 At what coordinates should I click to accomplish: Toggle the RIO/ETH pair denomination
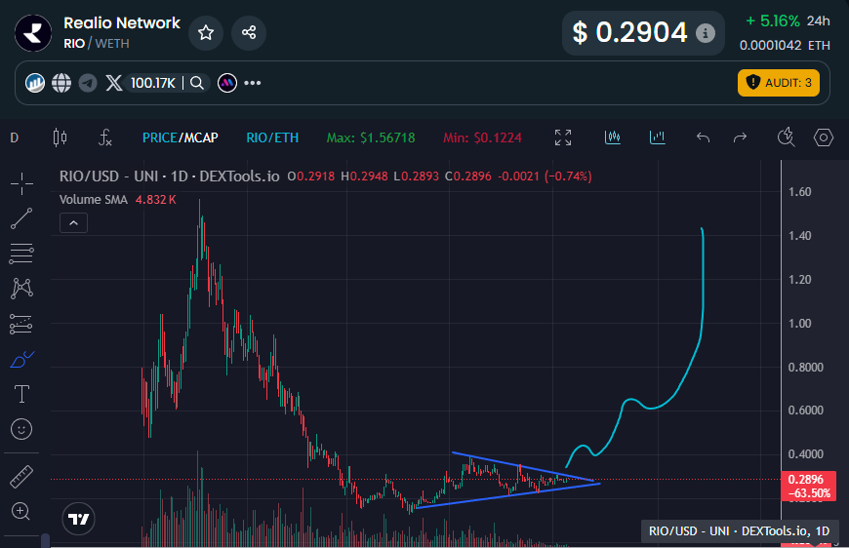tap(272, 137)
